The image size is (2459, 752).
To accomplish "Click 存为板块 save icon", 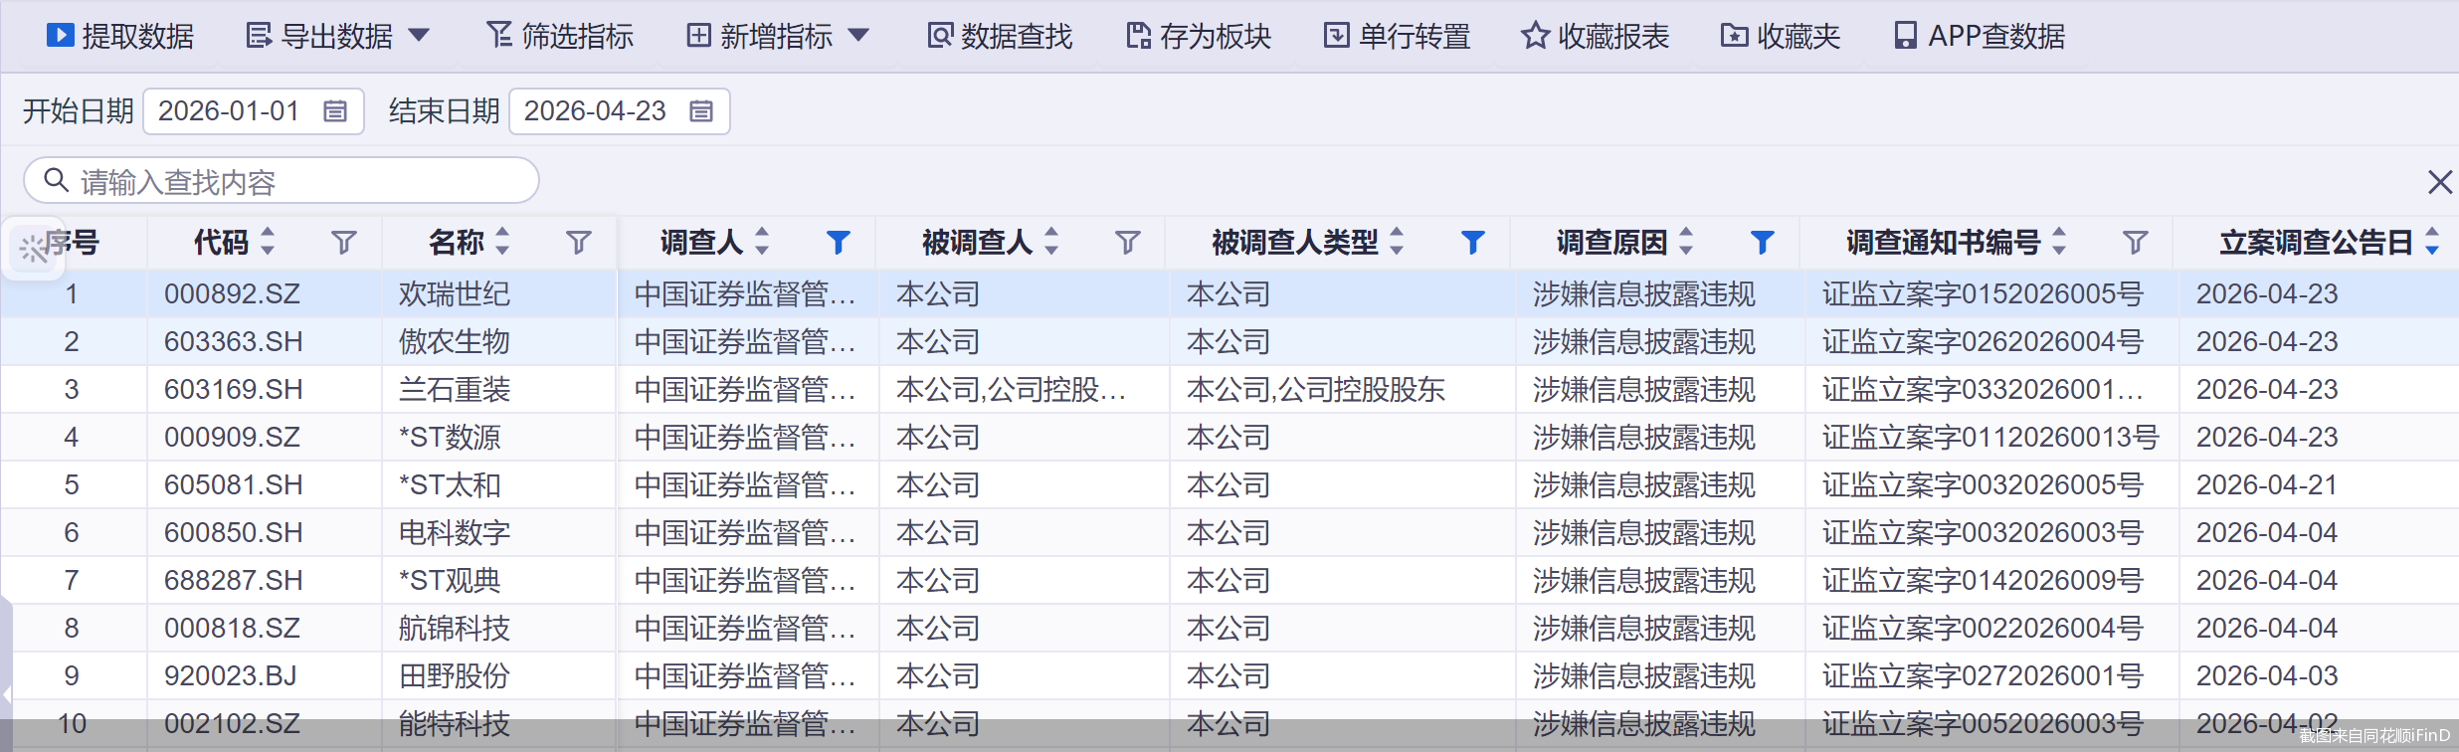I will point(1137,36).
